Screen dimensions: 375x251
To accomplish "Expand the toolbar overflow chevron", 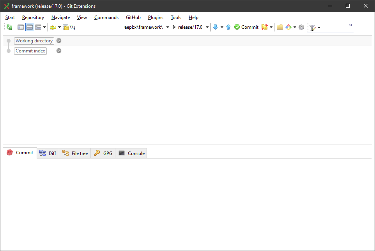I will pyautogui.click(x=350, y=25).
